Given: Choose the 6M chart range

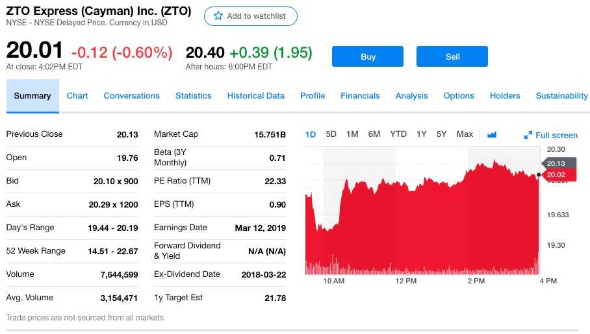Looking at the screenshot, I should [374, 134].
